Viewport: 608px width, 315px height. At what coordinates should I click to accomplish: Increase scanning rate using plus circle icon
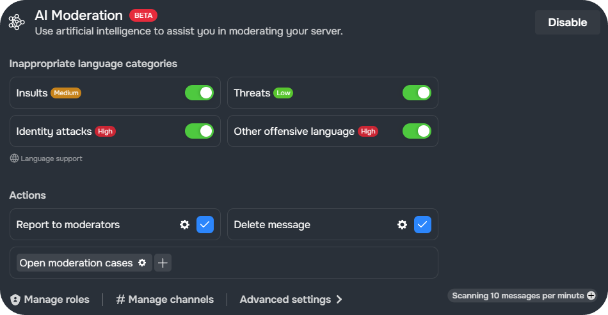click(591, 296)
